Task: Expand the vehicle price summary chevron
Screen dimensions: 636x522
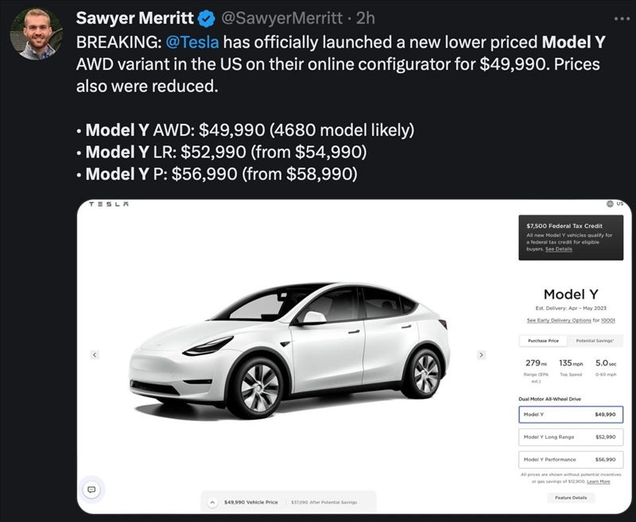Action: click(212, 502)
